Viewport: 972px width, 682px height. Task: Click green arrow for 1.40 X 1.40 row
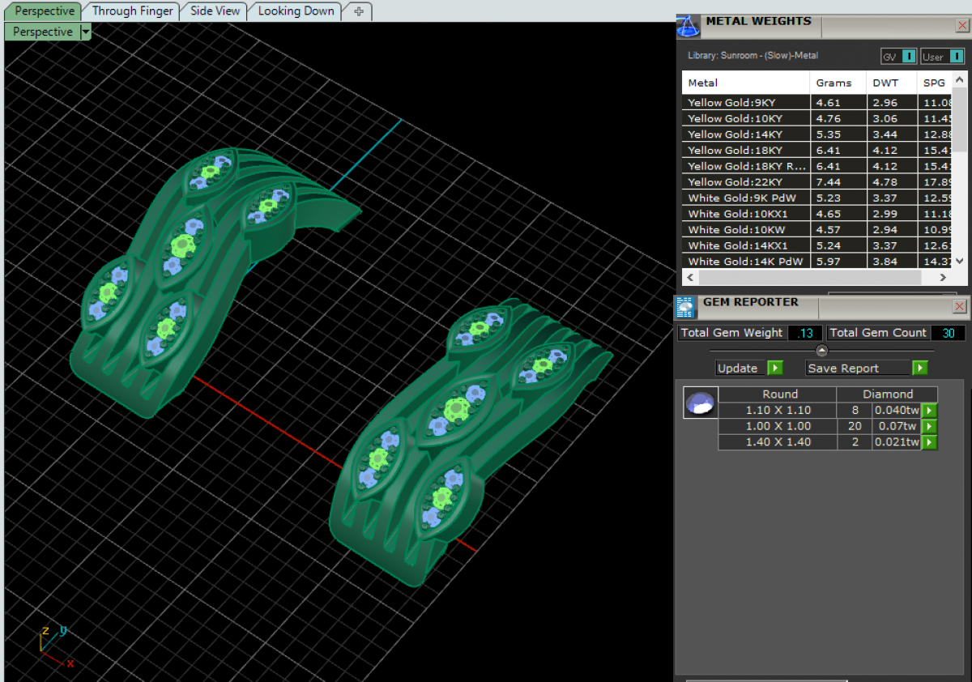coord(929,442)
